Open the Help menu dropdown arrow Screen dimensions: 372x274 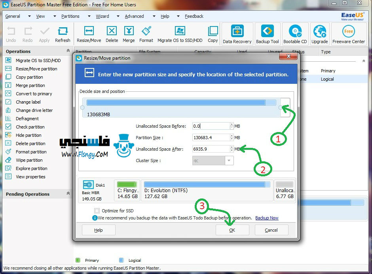[178, 16]
